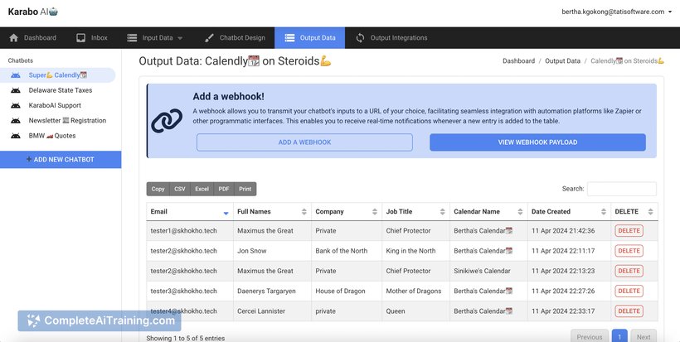
Task: Open the Input Data dropdown menu
Action: click(155, 37)
